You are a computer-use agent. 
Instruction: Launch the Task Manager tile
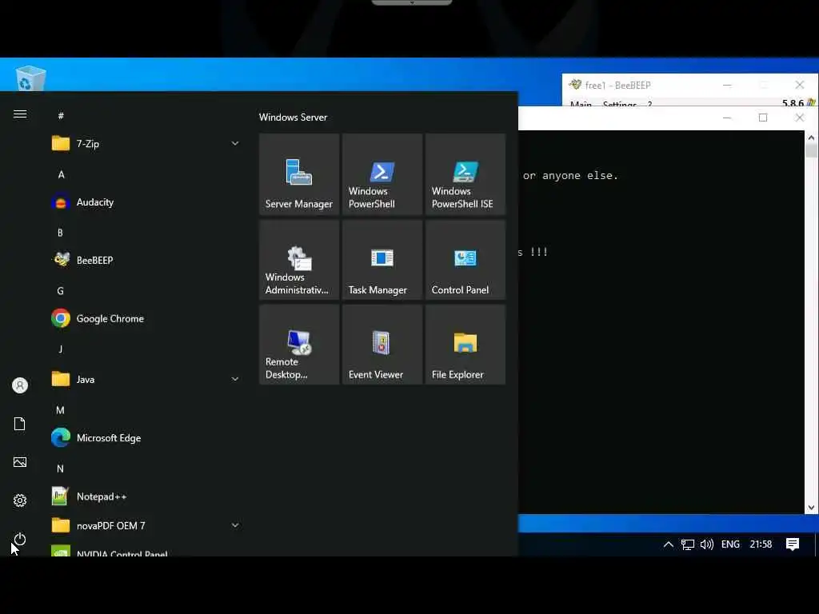pos(382,260)
